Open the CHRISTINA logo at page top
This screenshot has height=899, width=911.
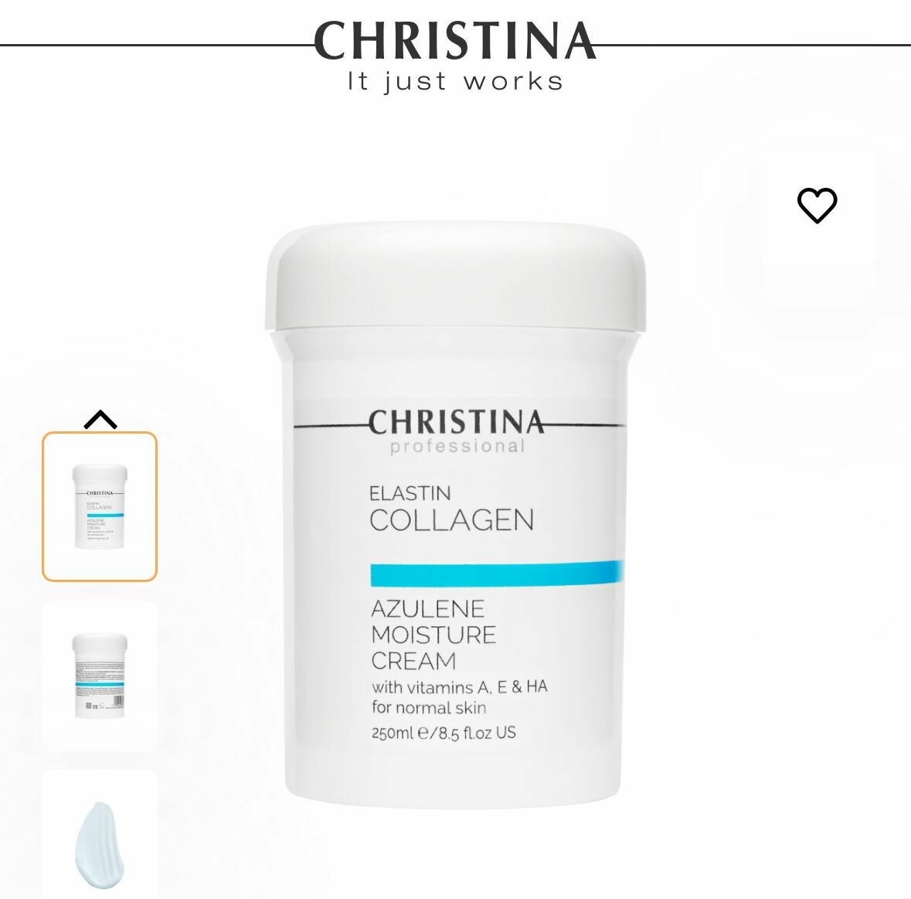click(455, 40)
